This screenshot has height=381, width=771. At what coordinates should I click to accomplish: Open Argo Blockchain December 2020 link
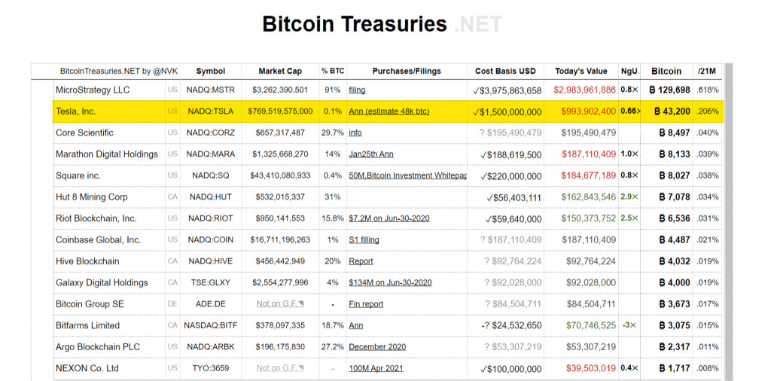pyautogui.click(x=377, y=346)
